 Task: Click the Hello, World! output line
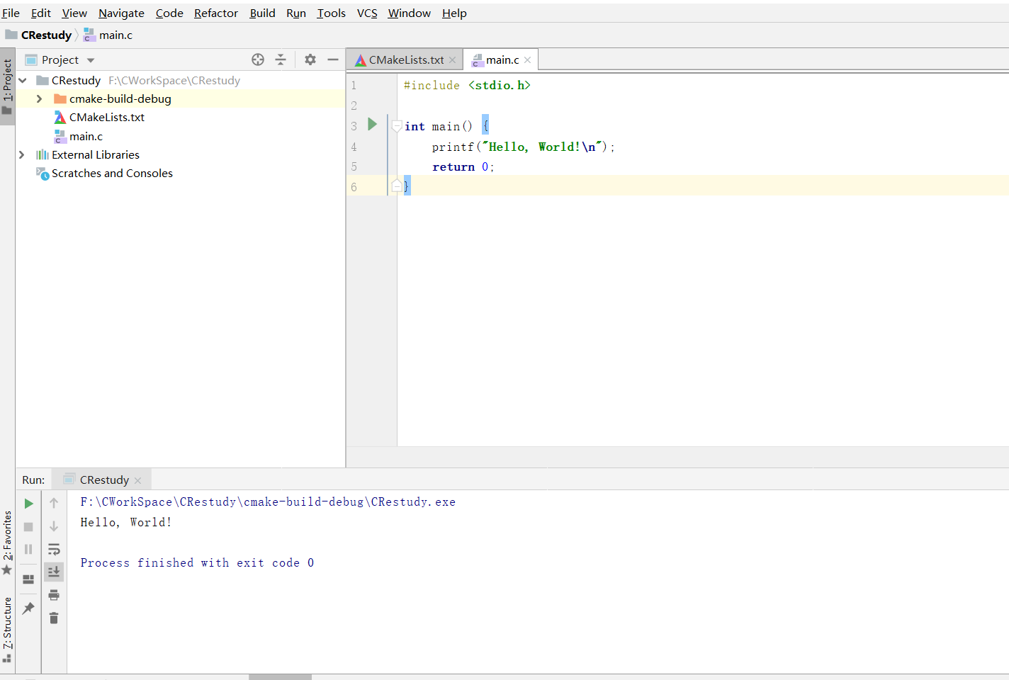(126, 522)
